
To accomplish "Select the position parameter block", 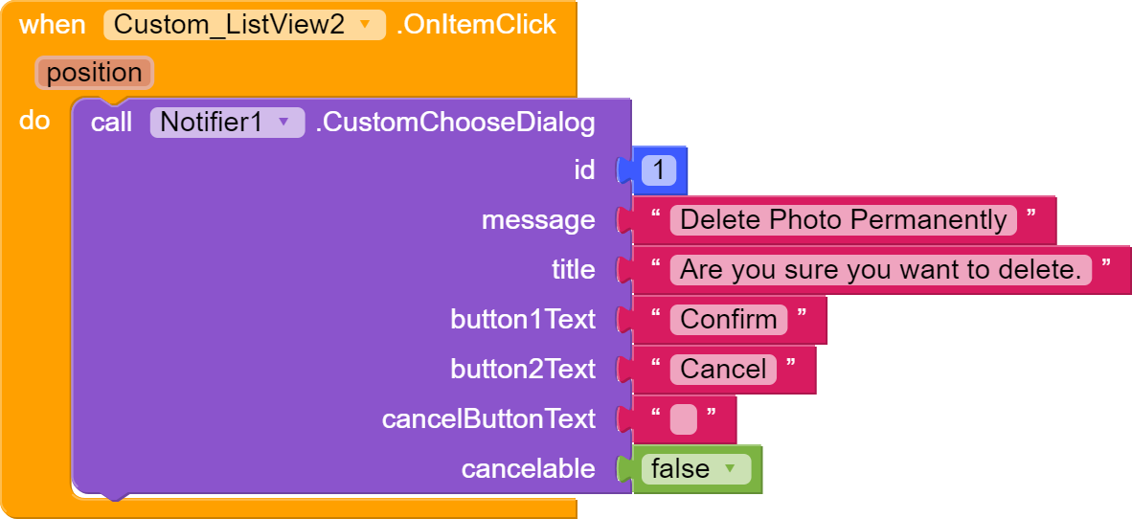I will pos(94,73).
